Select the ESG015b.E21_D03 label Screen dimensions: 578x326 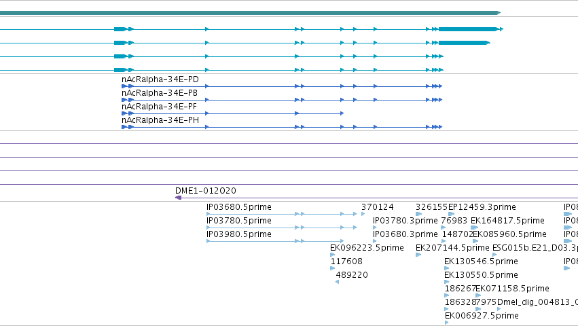[x=535, y=248]
